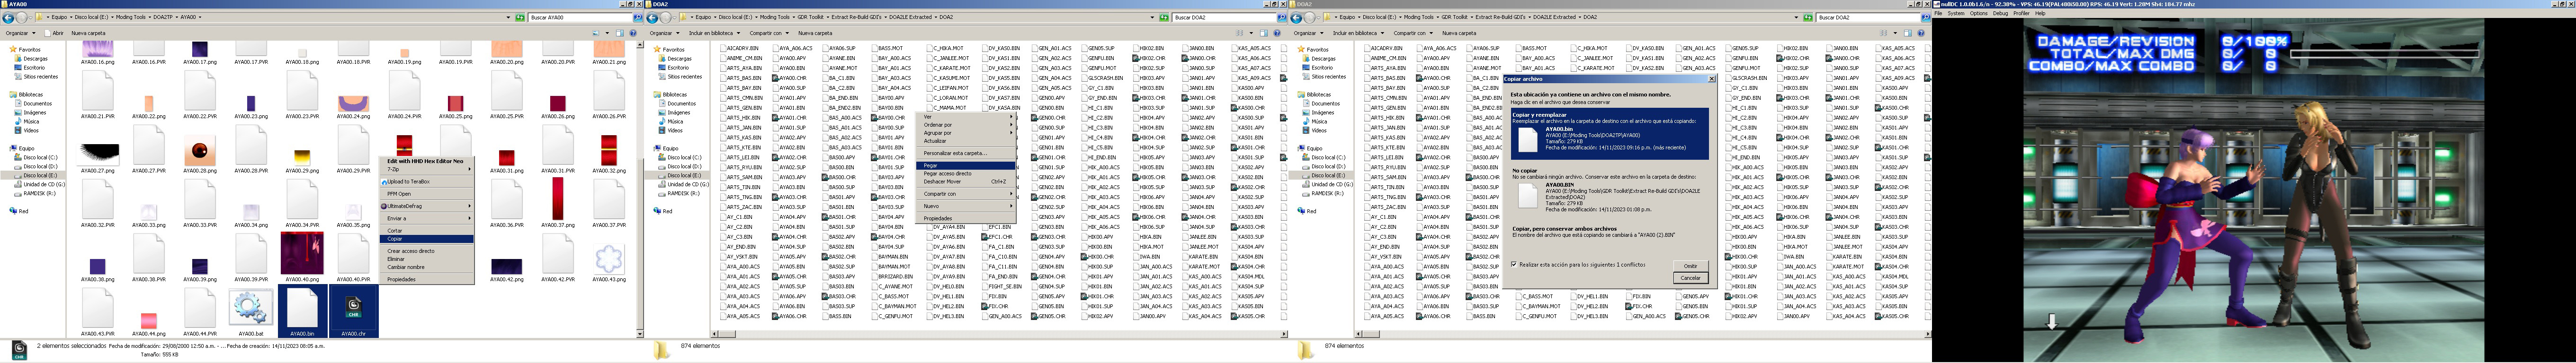2576x363 pixels.
Task: Click Crear acceso directo in context menu
Action: (x=427, y=251)
